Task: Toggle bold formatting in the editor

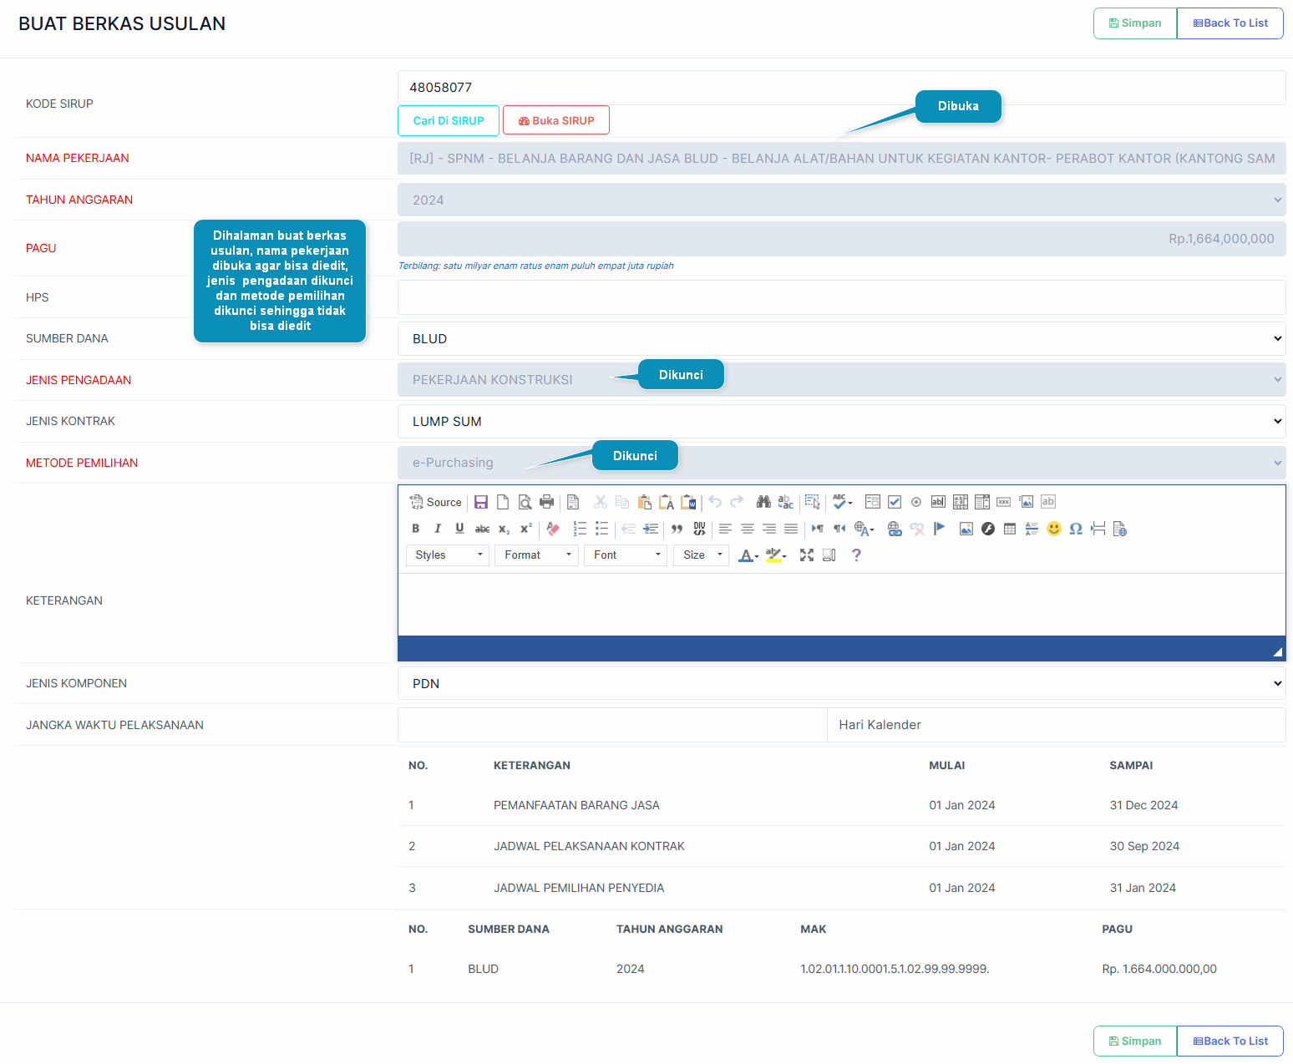Action: pos(416,529)
